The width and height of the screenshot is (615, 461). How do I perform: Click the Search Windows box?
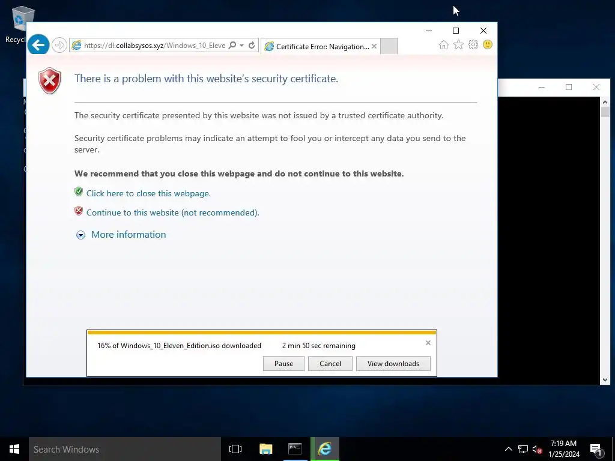point(125,449)
